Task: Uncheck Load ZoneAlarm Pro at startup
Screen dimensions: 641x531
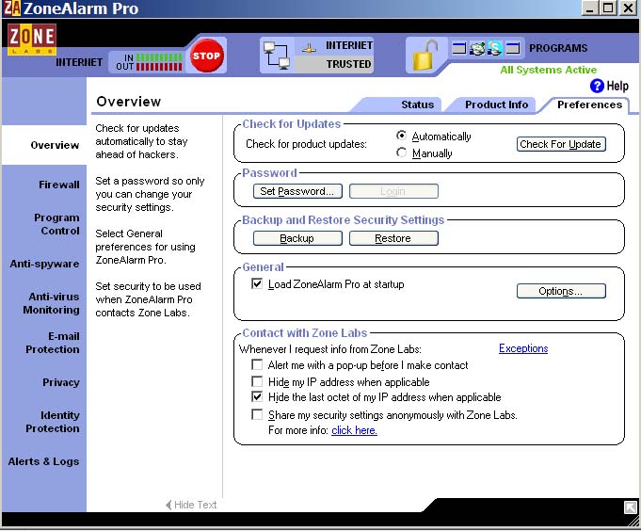Action: (x=257, y=283)
